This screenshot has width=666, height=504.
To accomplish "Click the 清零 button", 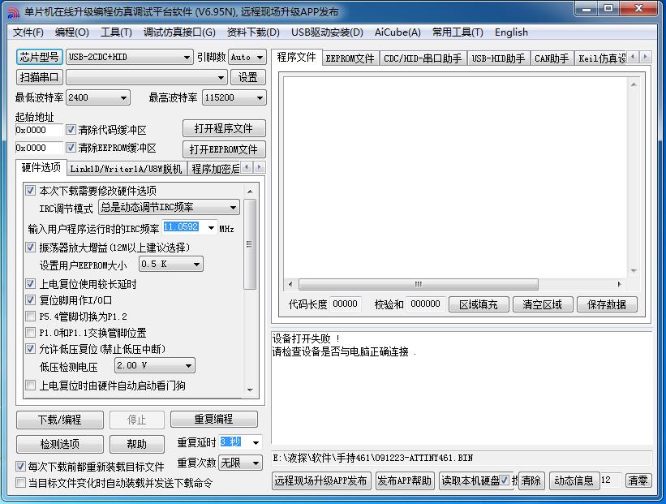I will tap(638, 480).
